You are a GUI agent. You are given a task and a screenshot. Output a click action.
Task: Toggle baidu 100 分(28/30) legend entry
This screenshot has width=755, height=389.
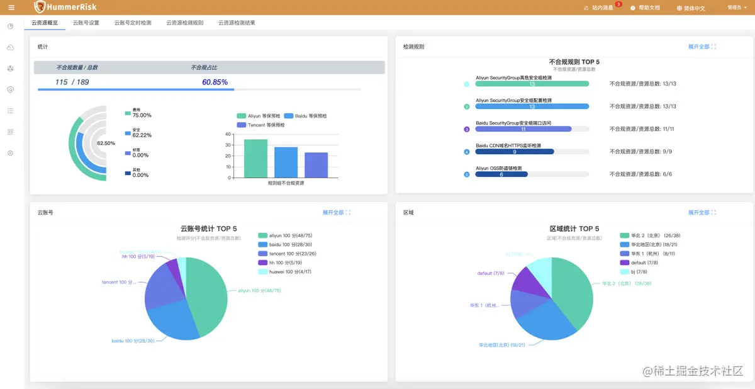click(x=285, y=244)
